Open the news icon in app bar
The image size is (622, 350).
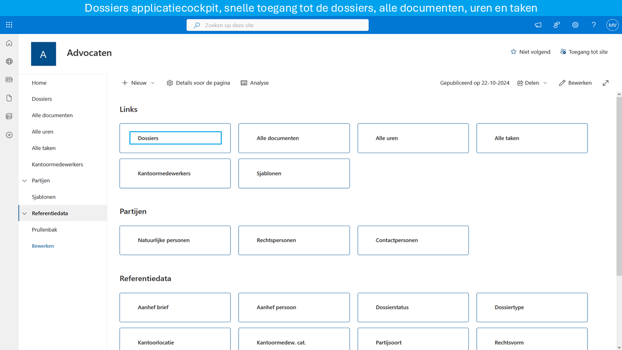click(9, 80)
